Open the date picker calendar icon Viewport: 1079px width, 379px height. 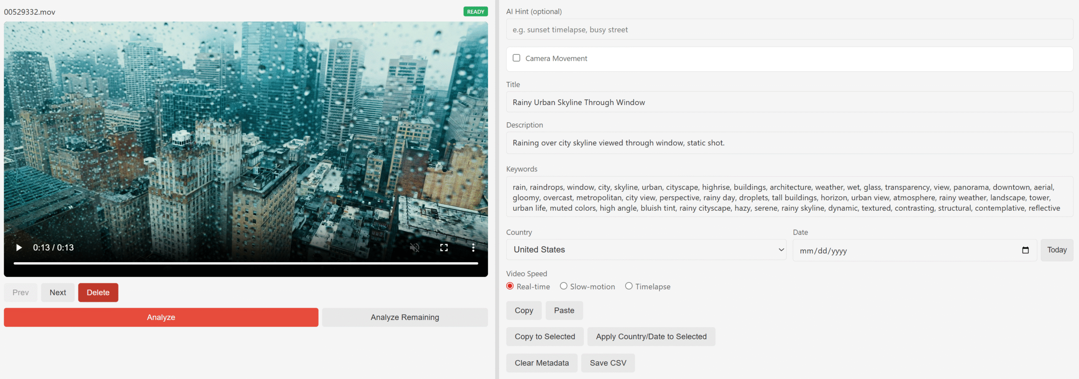coord(1025,250)
